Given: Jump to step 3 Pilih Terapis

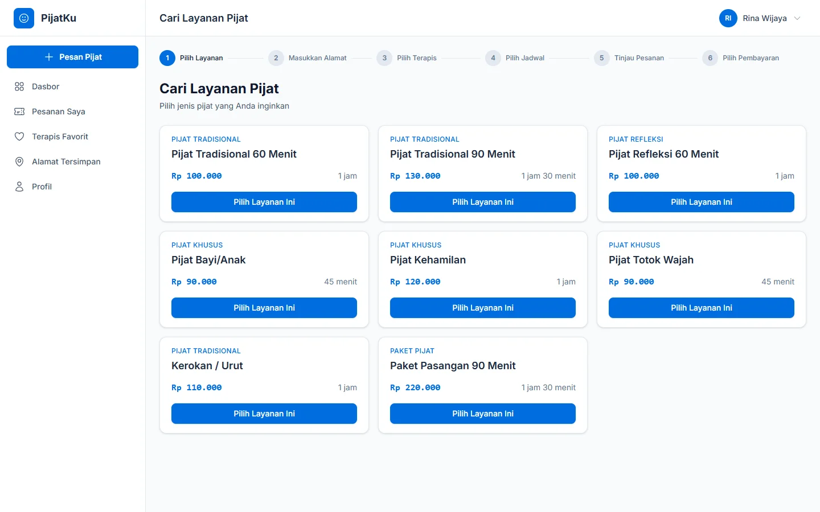Looking at the screenshot, I should [x=407, y=58].
